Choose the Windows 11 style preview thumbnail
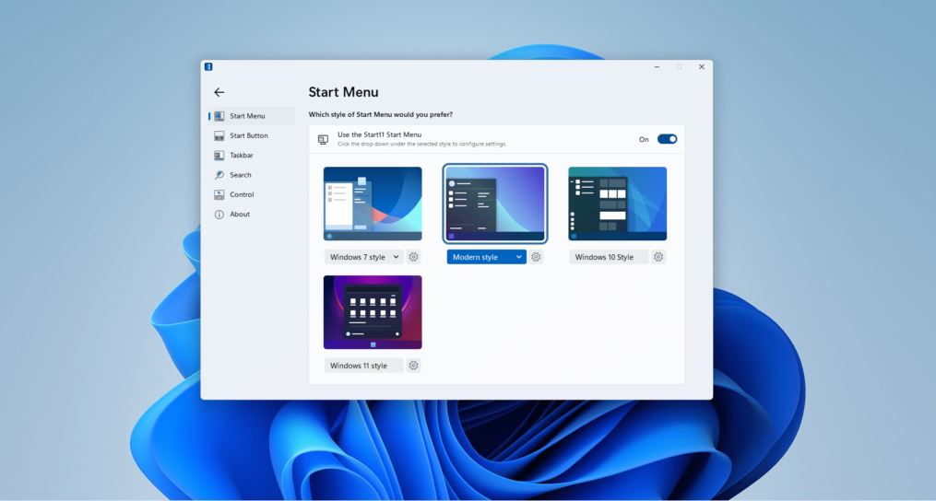 point(373,312)
